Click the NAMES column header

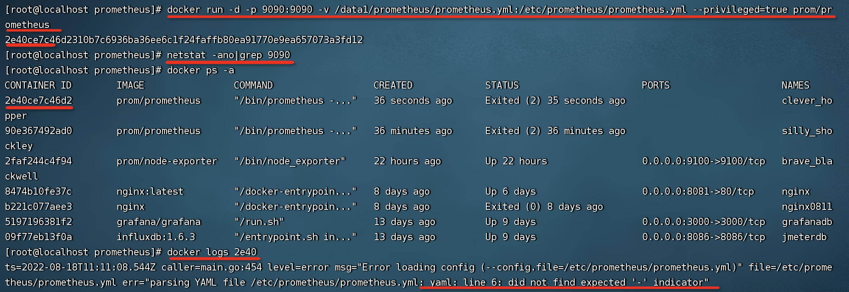[795, 85]
